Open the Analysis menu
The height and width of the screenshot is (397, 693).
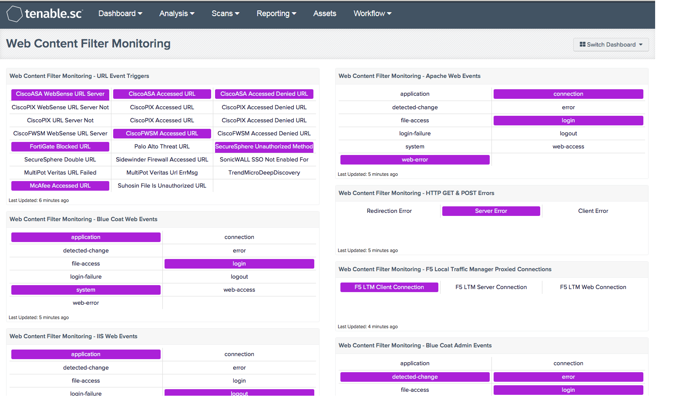tap(177, 13)
